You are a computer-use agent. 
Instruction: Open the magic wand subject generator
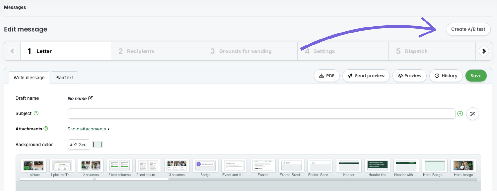[472, 114]
